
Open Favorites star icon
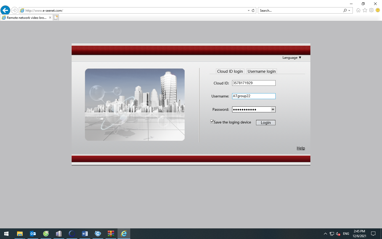pyautogui.click(x=365, y=10)
